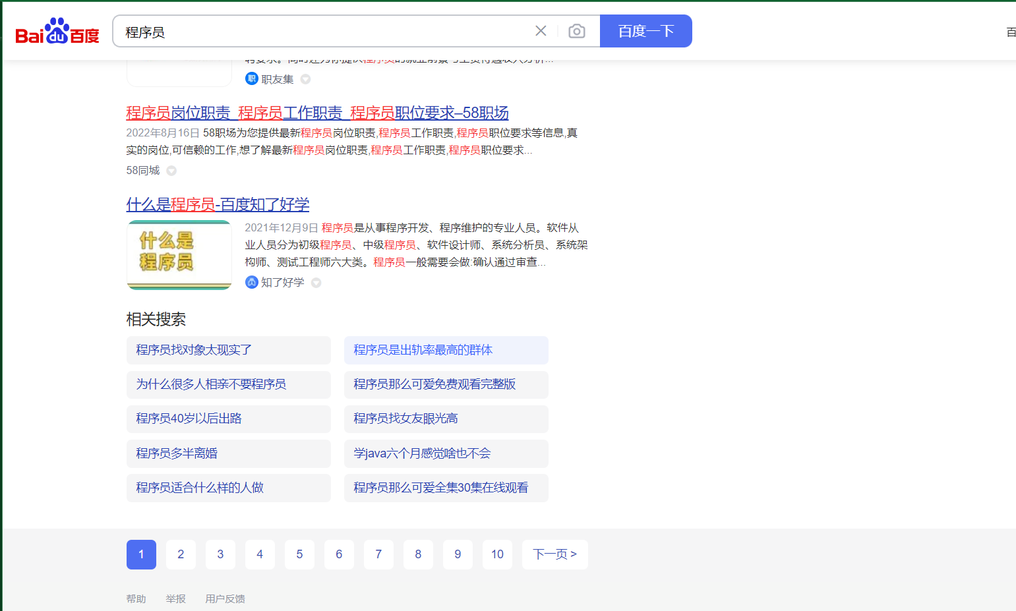This screenshot has width=1016, height=611.
Task: Expand the dropdown arrow next to 知了好学
Action: click(x=316, y=283)
